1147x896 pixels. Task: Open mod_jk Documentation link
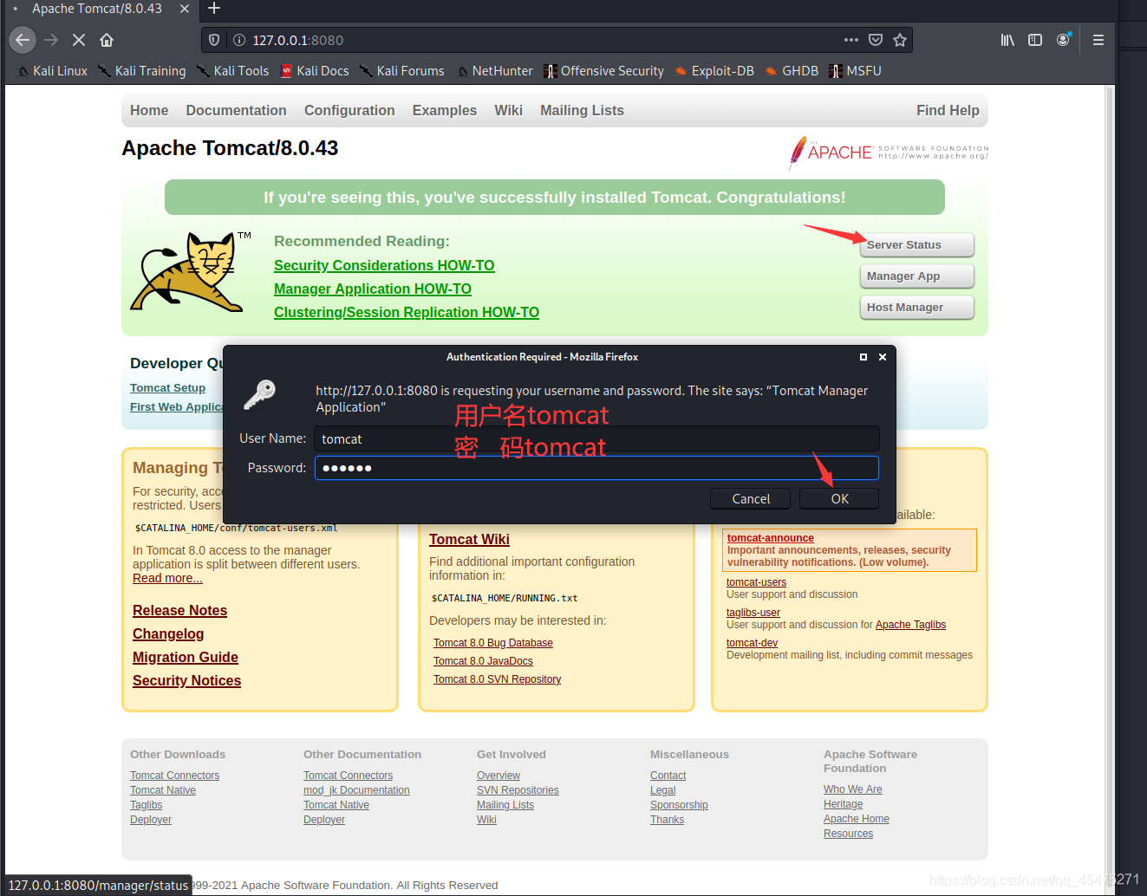356,790
